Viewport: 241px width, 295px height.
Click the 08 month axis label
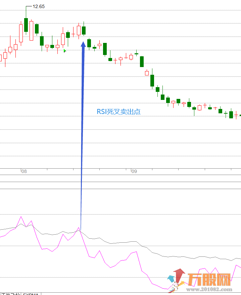24,171
